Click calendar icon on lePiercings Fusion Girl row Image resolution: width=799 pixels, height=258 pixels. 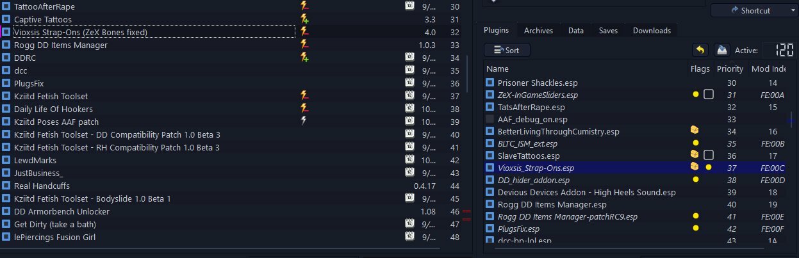[x=409, y=237]
